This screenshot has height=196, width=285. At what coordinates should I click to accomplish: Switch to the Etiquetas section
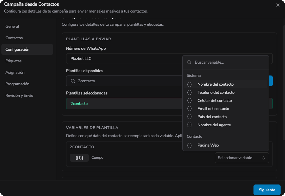click(14, 61)
